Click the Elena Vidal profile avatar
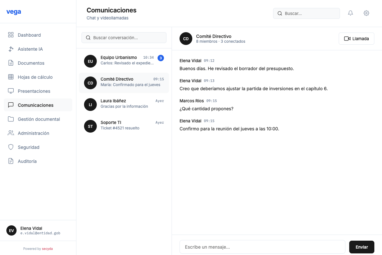 [x=11, y=230]
